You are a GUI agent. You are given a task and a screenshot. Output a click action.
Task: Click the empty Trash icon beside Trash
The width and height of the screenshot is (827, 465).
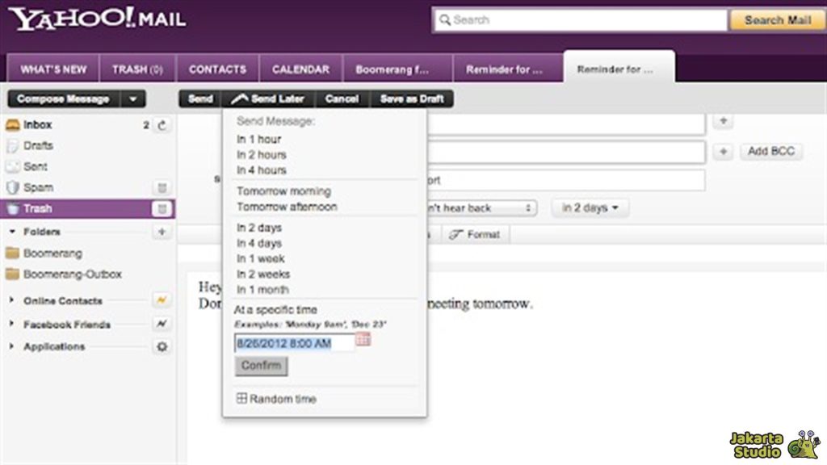[162, 209]
